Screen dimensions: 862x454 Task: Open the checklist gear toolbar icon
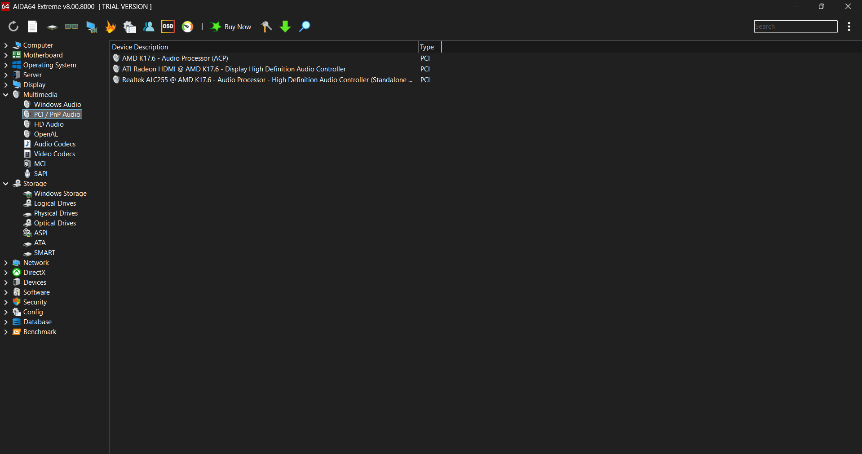[130, 27]
